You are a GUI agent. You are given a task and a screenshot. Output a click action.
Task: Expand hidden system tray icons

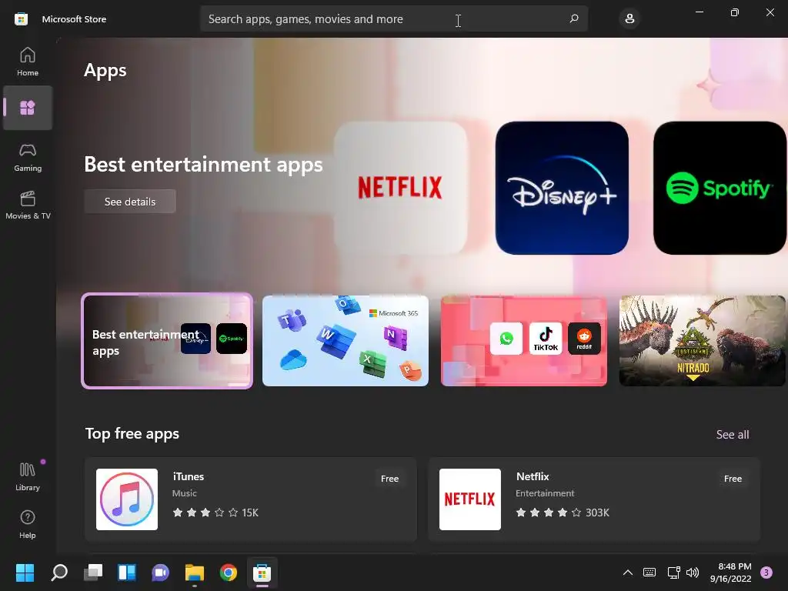click(628, 572)
